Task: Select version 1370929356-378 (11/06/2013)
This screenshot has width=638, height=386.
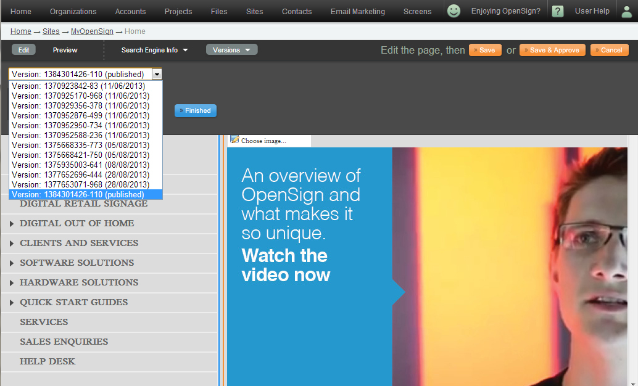Action: pyautogui.click(x=85, y=106)
